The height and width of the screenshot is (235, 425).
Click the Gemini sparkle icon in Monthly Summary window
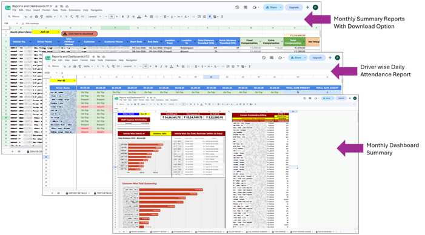pos(307,7)
